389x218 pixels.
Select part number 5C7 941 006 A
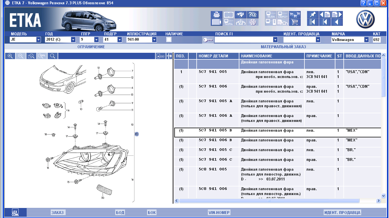coord(215,116)
